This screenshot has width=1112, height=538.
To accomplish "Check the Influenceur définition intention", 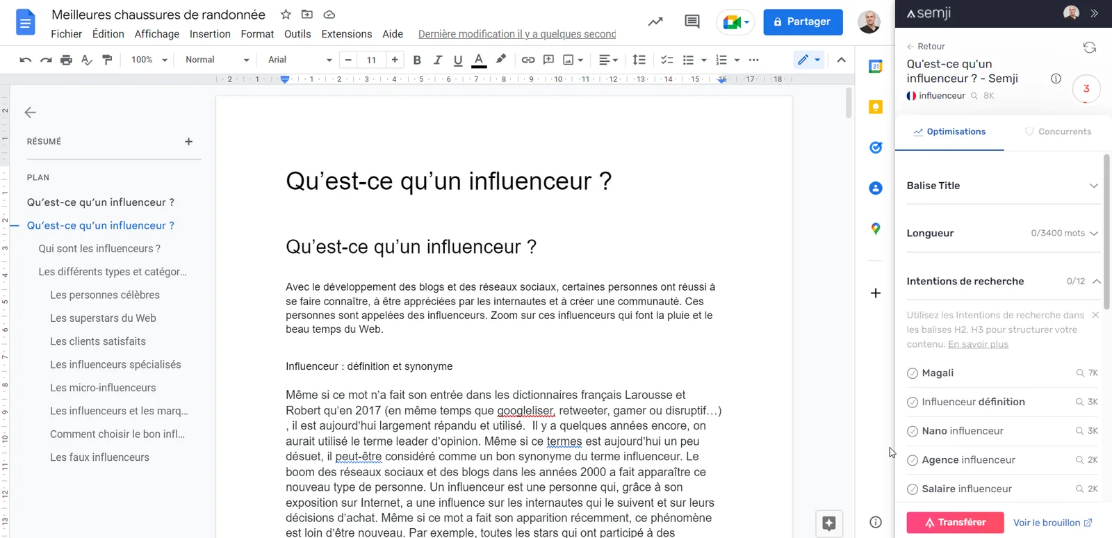I will [x=913, y=402].
